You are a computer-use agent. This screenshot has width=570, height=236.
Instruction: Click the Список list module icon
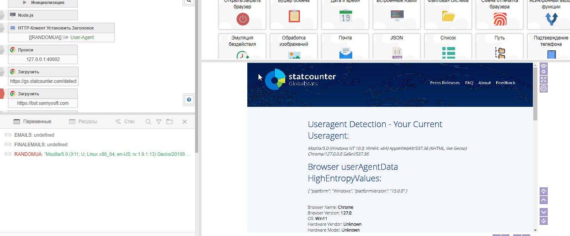448,52
